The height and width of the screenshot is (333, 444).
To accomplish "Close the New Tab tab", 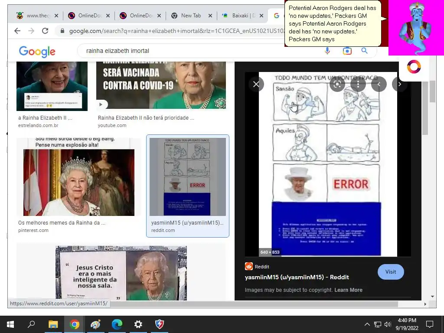I will [x=210, y=16].
